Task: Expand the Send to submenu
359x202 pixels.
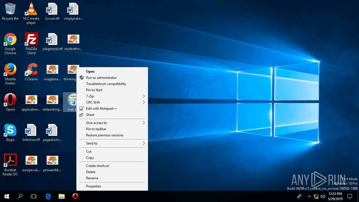Action: [x=112, y=143]
